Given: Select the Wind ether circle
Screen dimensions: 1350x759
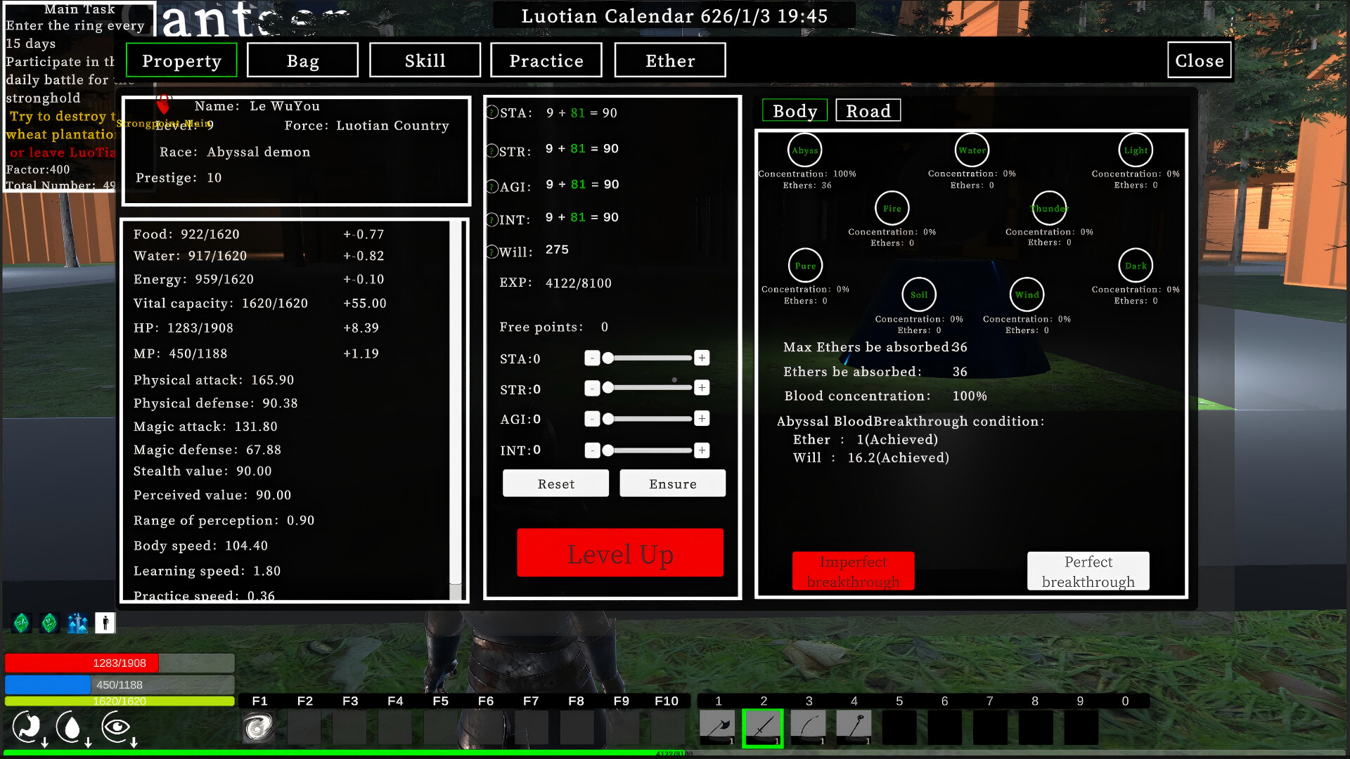Looking at the screenshot, I should [x=1027, y=295].
